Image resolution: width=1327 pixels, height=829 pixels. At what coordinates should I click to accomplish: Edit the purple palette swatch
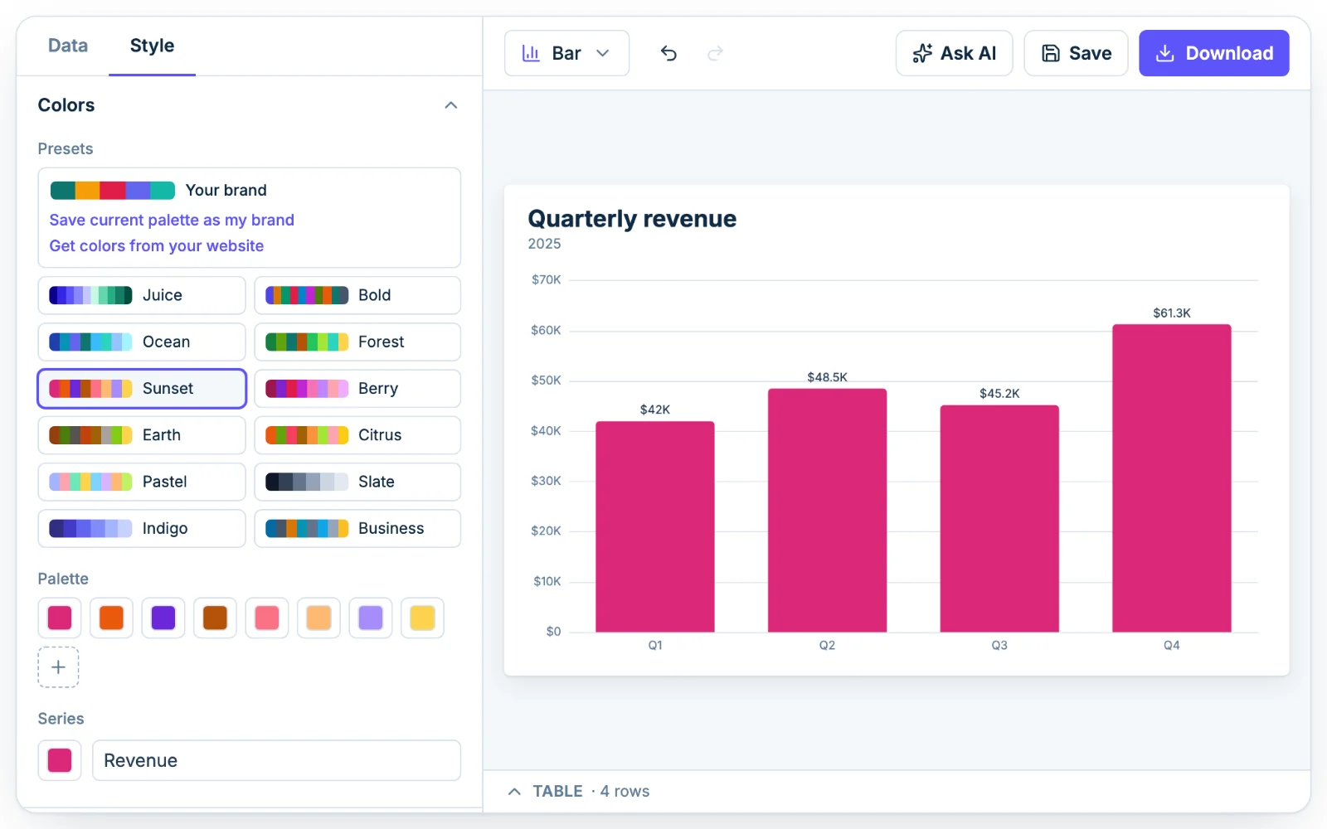163,618
